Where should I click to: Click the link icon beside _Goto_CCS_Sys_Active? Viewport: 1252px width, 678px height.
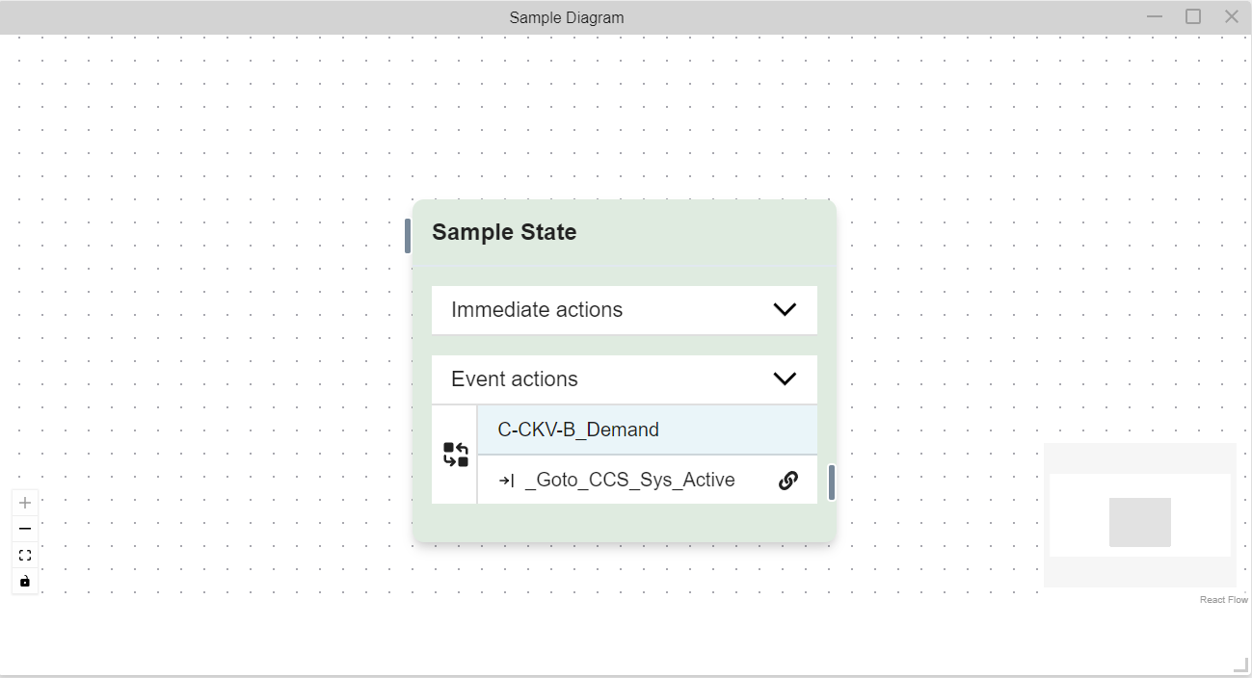click(787, 480)
